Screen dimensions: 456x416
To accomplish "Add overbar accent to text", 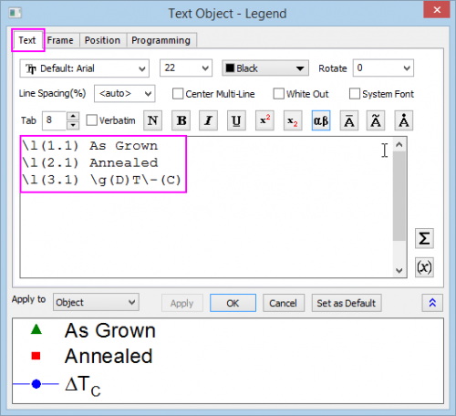I will (x=349, y=120).
